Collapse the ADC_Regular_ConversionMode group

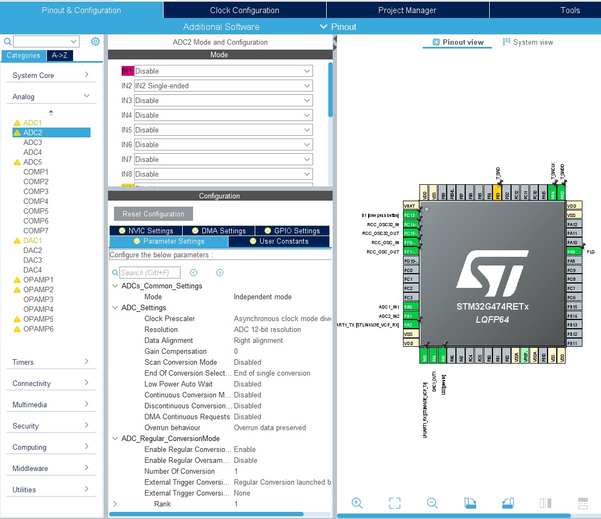point(115,438)
